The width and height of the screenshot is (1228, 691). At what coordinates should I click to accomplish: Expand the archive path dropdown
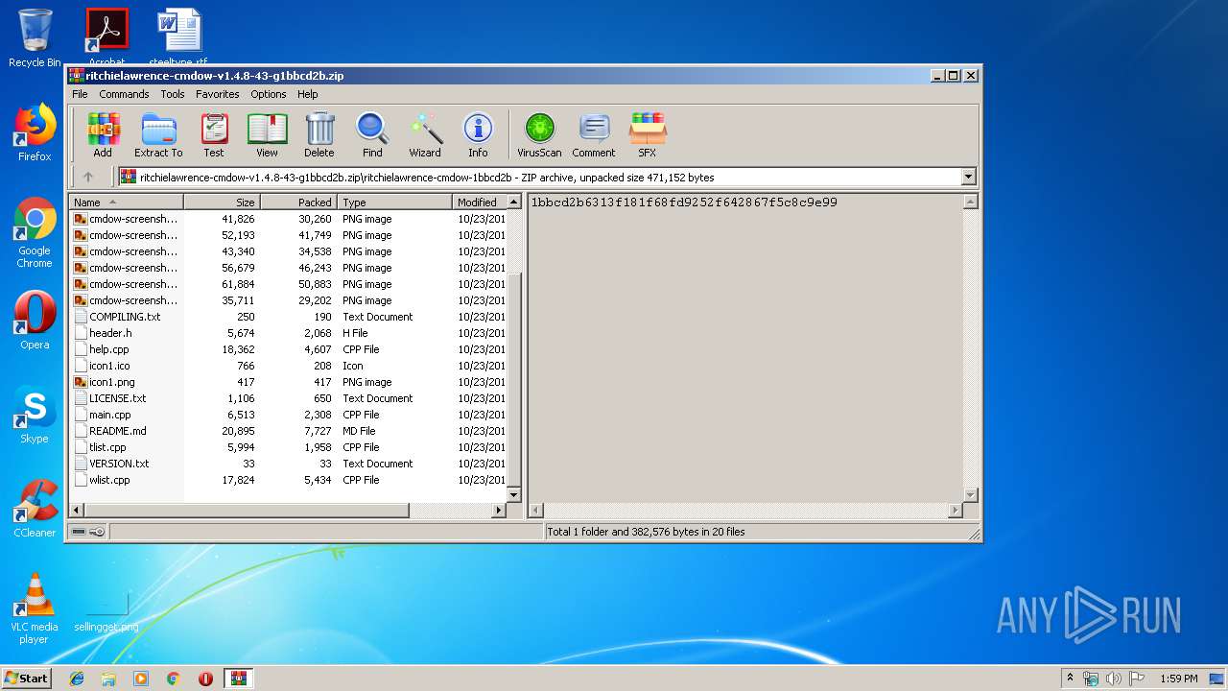pos(968,177)
